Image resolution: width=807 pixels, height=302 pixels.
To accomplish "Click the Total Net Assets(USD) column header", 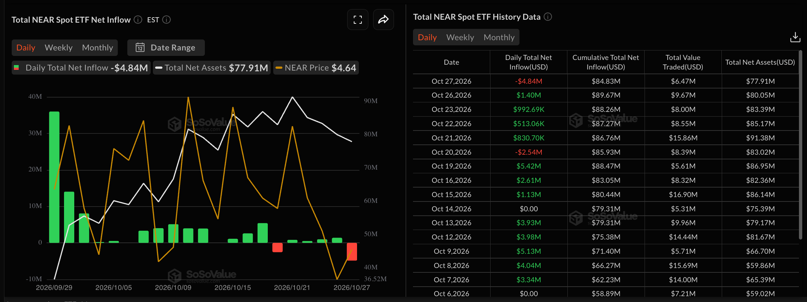I will [760, 63].
